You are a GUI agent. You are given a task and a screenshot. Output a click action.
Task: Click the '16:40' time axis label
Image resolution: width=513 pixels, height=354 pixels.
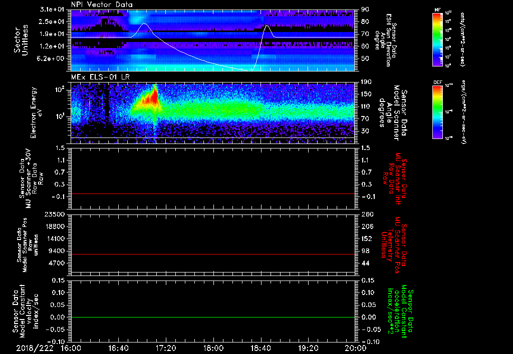click(x=118, y=348)
